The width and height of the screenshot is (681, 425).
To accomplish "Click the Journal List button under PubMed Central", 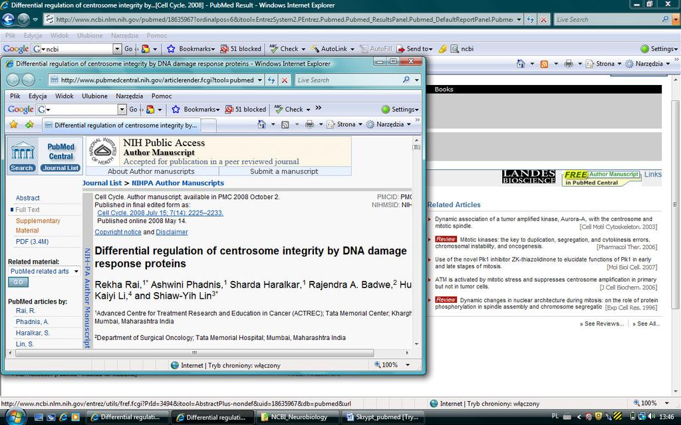I will pyautogui.click(x=61, y=168).
